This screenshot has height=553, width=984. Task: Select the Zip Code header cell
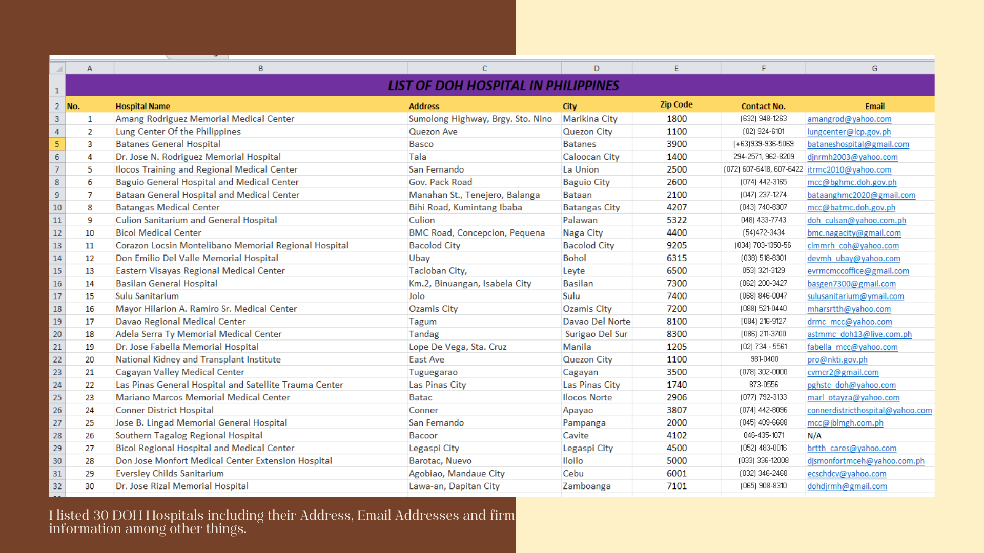[676, 104]
